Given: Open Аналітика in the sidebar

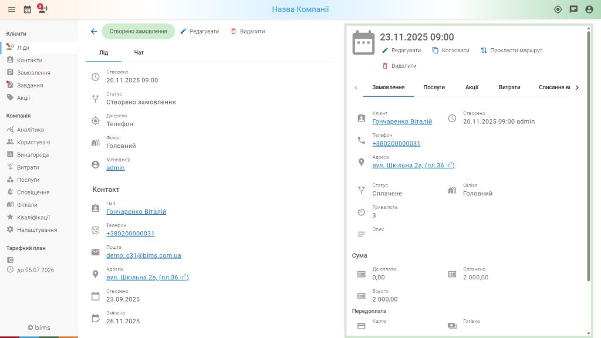Looking at the screenshot, I should [39, 130].
